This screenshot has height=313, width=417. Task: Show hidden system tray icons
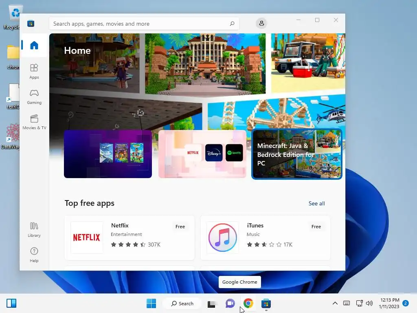335,303
